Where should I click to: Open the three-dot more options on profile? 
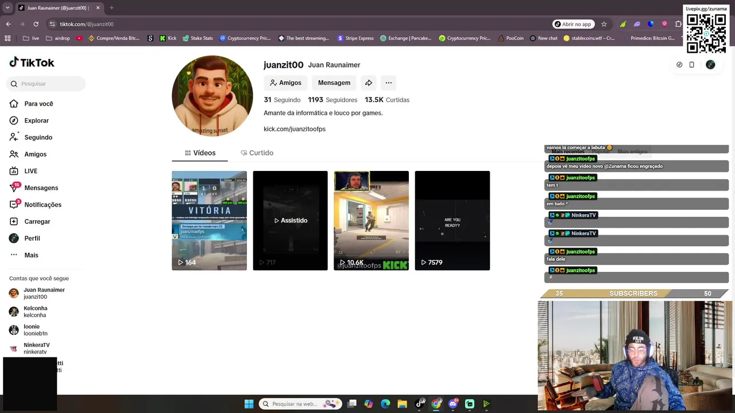click(x=389, y=83)
